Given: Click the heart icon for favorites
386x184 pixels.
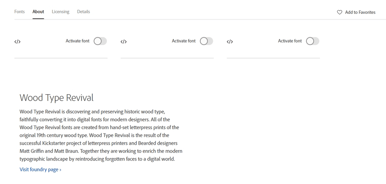Looking at the screenshot, I should pyautogui.click(x=339, y=12).
